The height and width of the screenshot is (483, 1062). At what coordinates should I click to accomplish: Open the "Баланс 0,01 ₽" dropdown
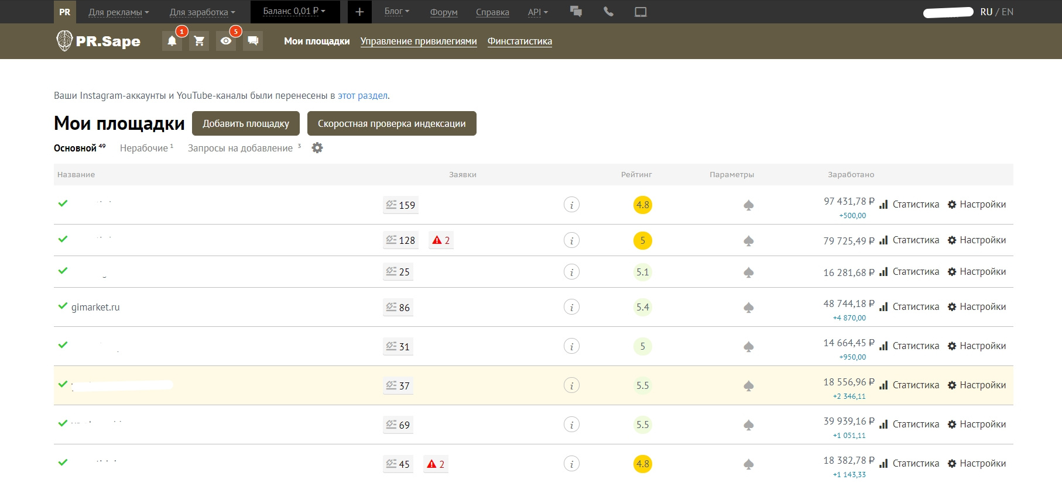tap(294, 11)
